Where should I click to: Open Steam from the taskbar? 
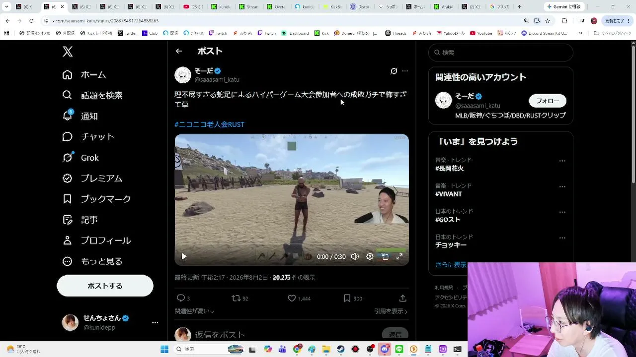coord(341,349)
